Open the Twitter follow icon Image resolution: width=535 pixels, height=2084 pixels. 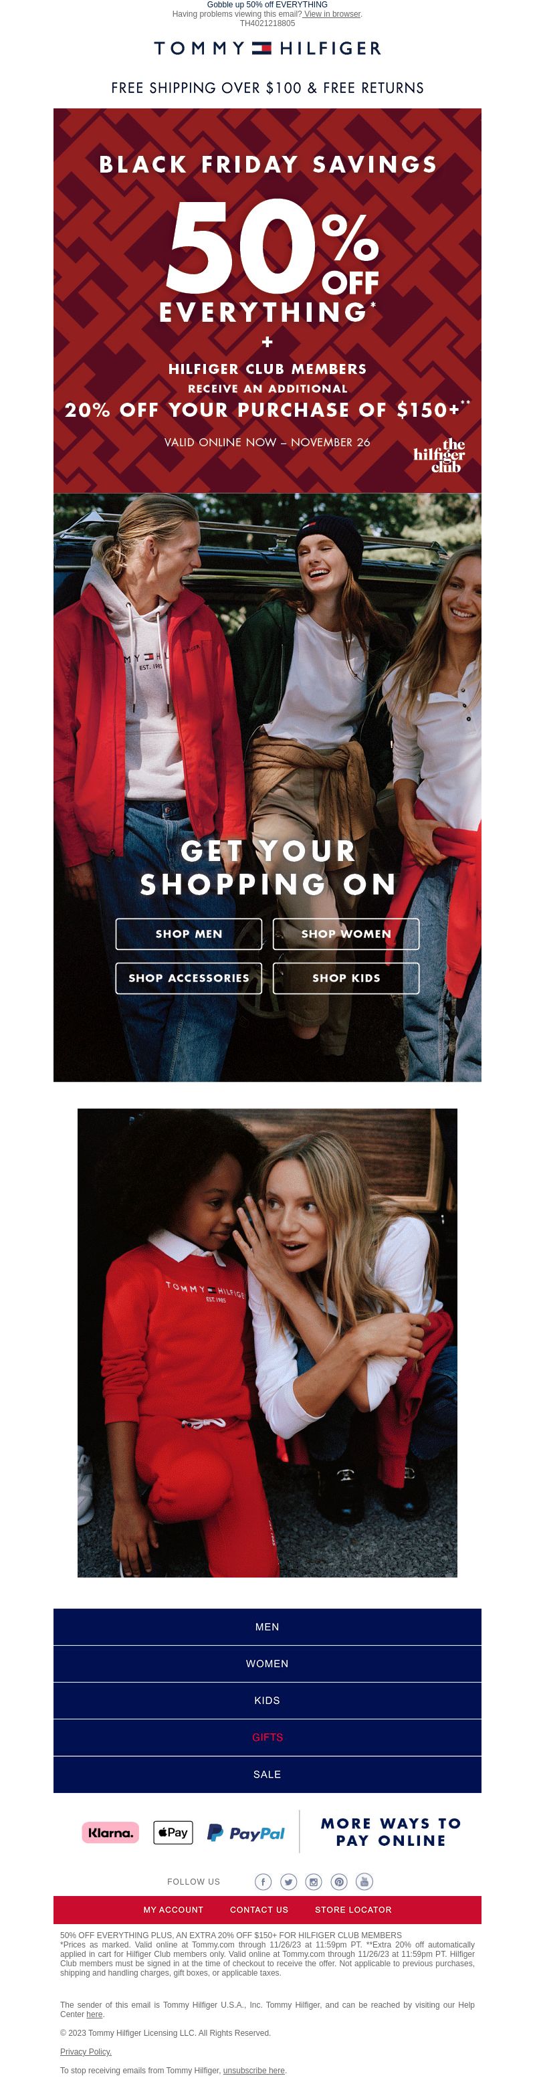coord(288,1881)
